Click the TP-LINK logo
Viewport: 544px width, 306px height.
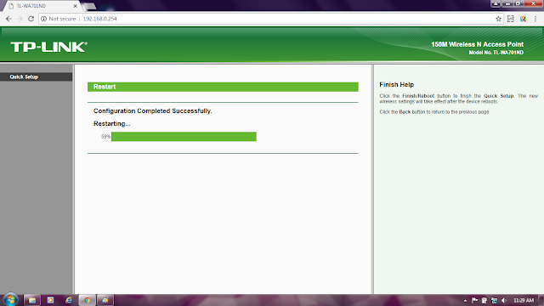click(x=49, y=47)
